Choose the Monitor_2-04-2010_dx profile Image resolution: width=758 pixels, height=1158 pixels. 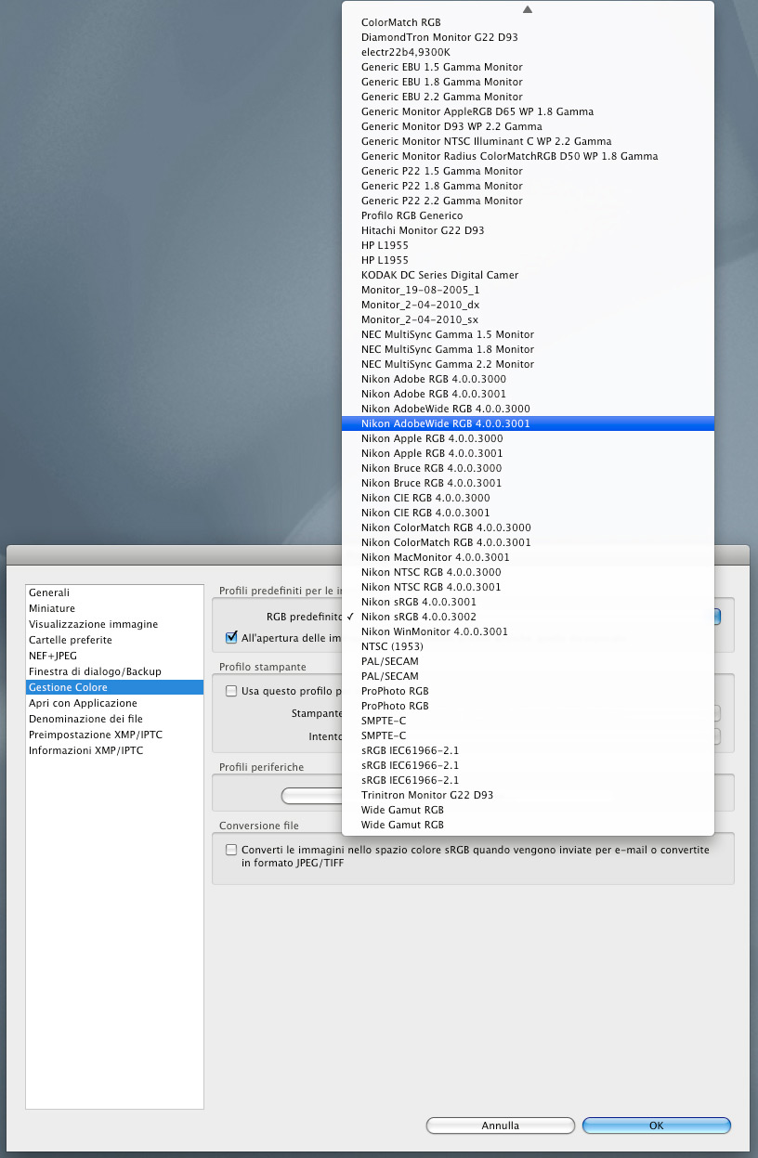point(528,305)
